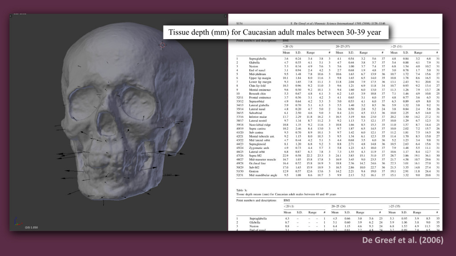The width and height of the screenshot is (456, 256).
Task: Click the "Mid-philtrum" row label
Action: click(x=257, y=74)
